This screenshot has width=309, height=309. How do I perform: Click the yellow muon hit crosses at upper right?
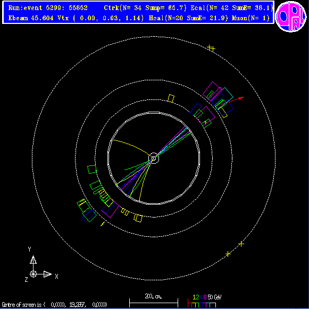[x=211, y=48]
